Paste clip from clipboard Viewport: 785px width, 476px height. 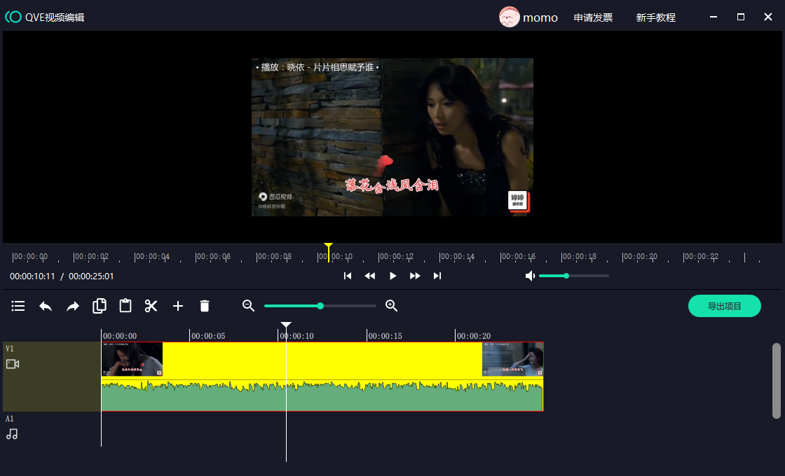125,306
